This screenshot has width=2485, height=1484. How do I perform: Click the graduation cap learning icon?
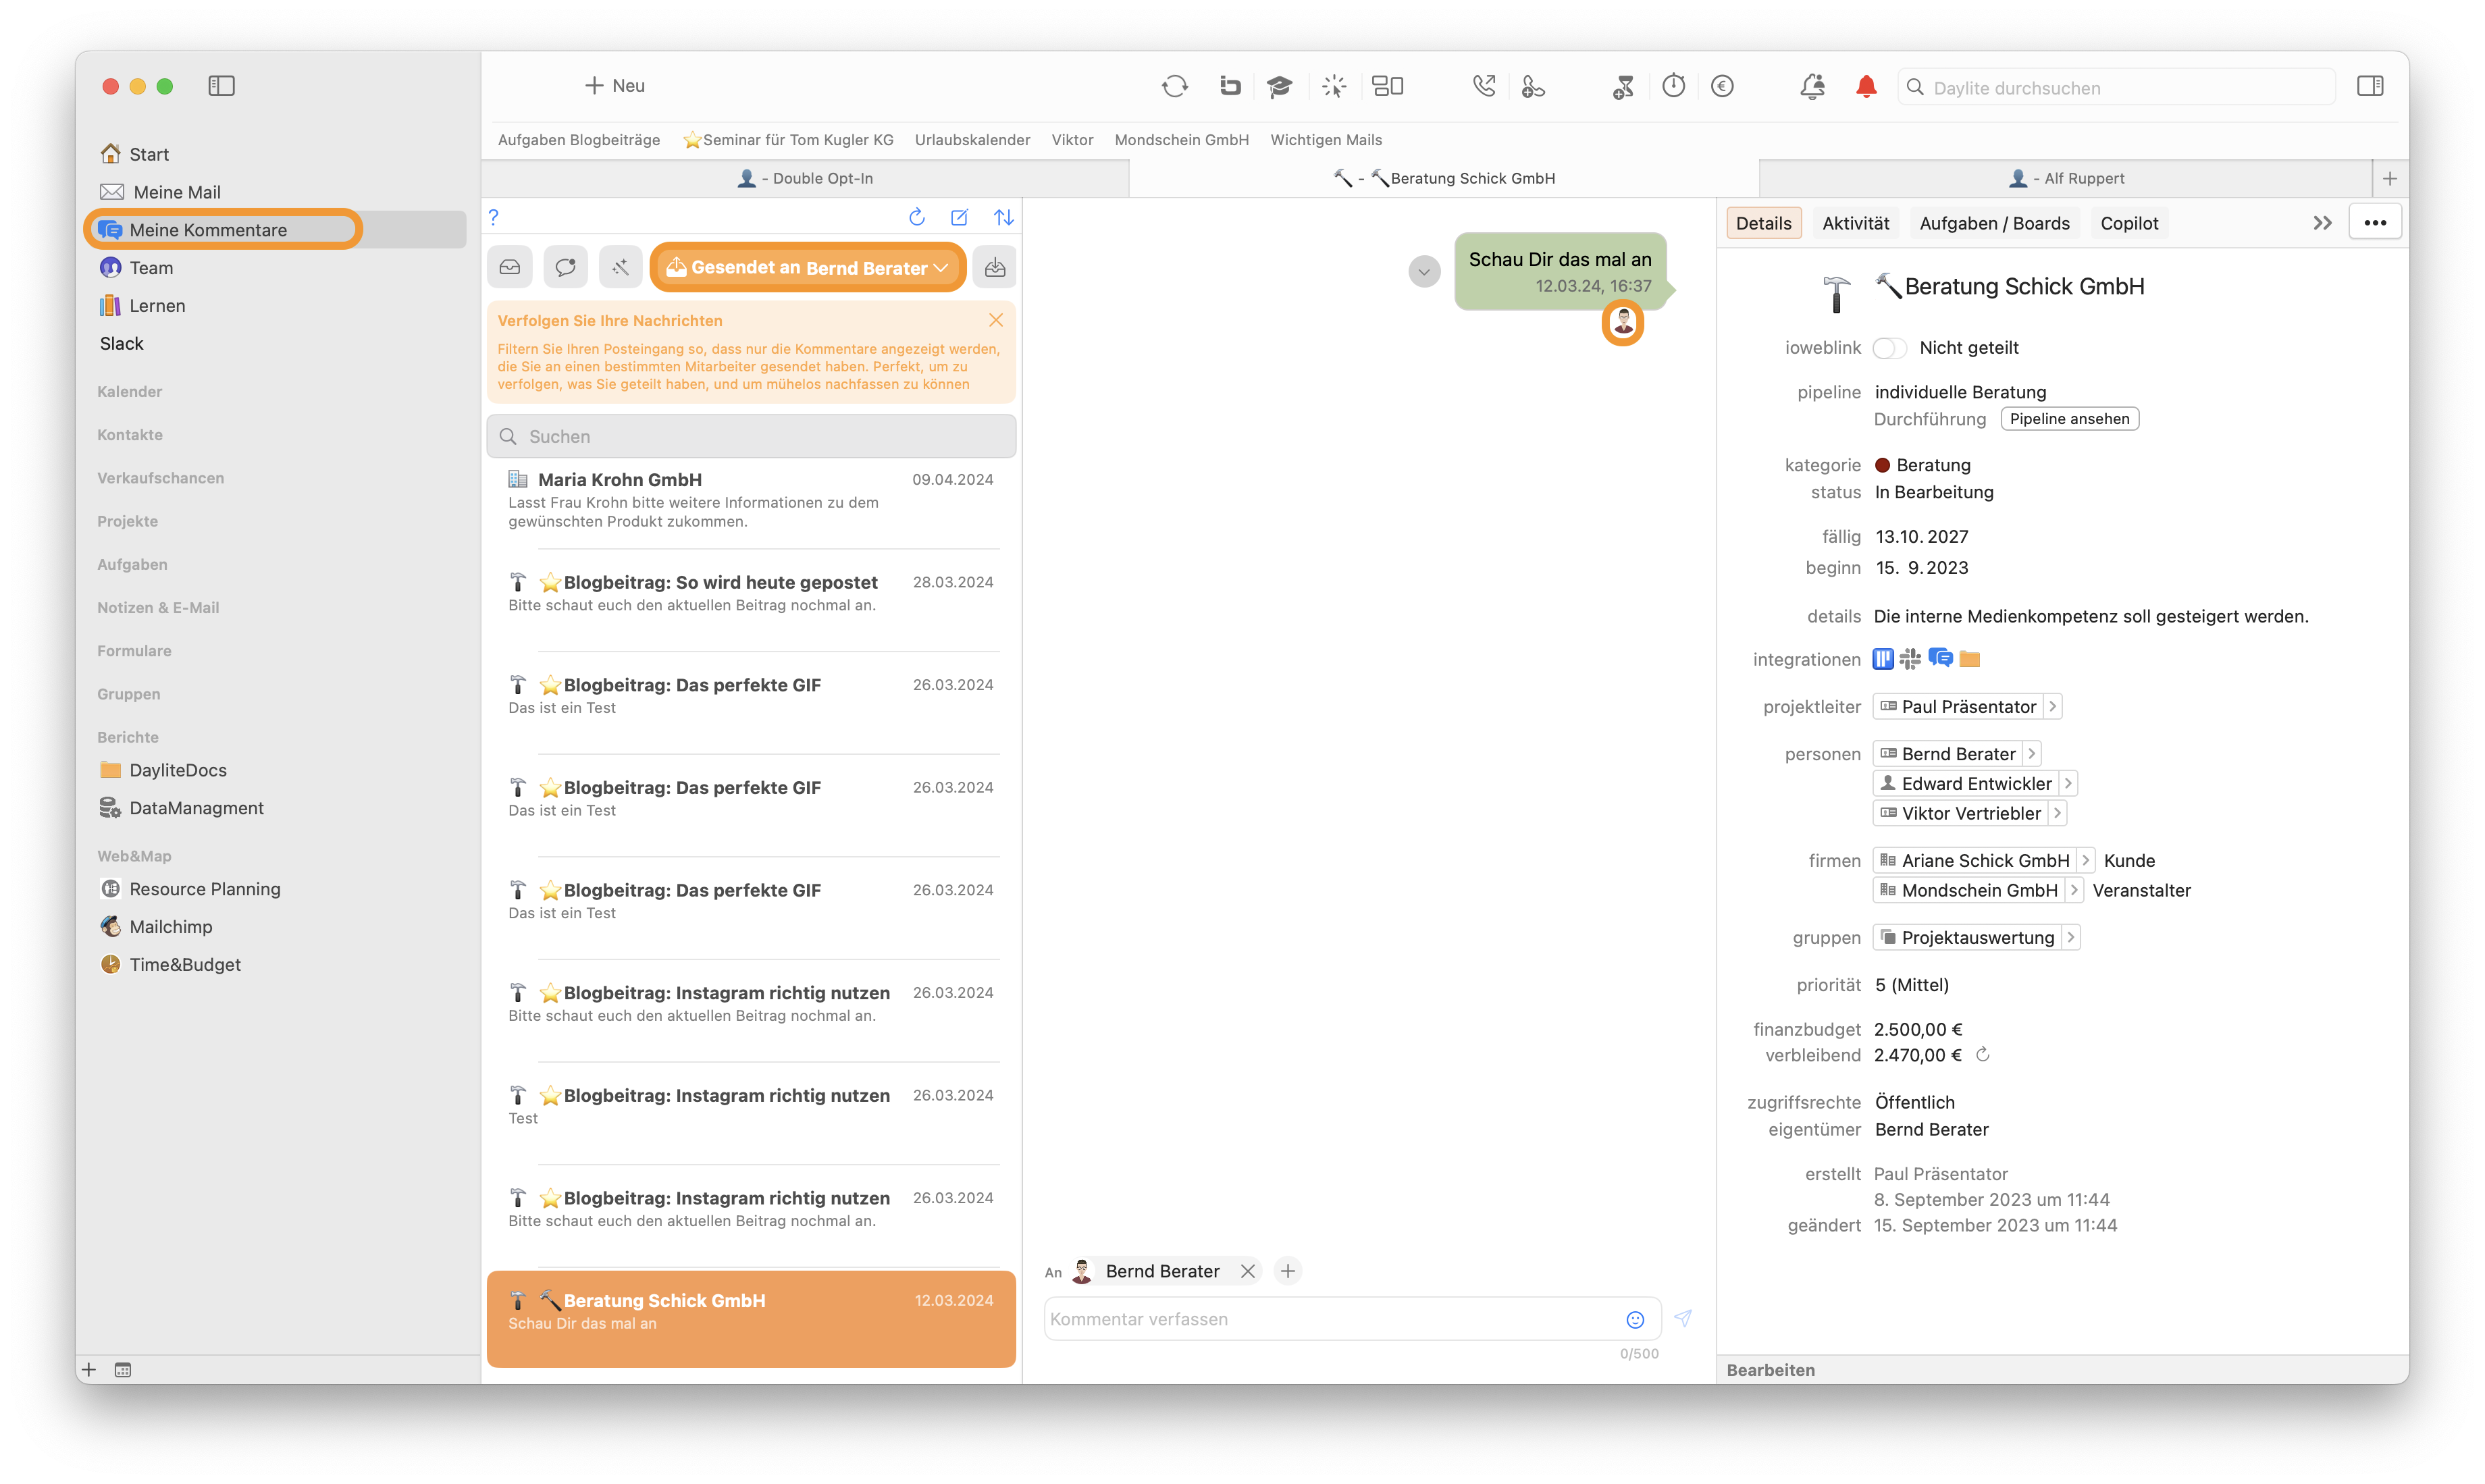pyautogui.click(x=1279, y=87)
